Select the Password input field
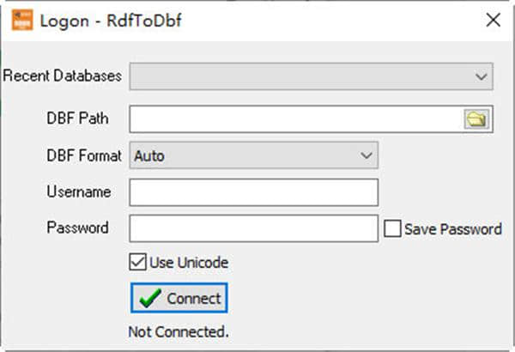The height and width of the screenshot is (352, 515). (253, 228)
